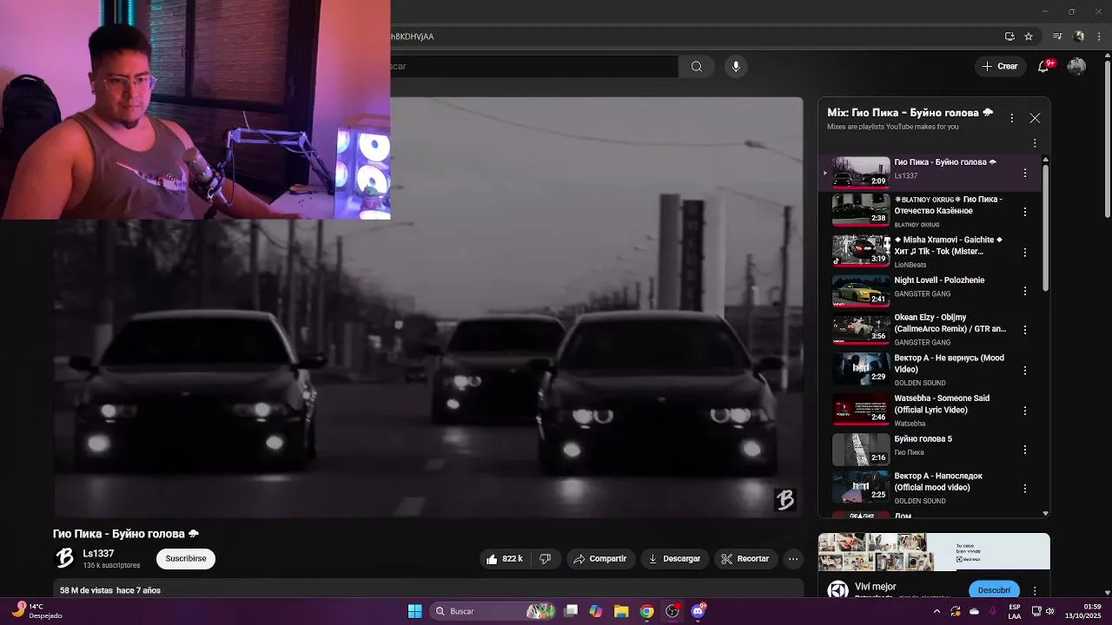
Task: Click the Crear button
Action: (999, 66)
